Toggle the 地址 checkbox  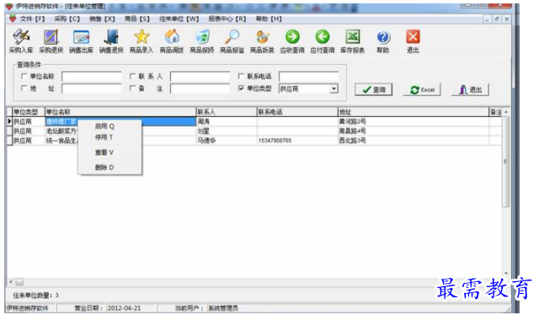[24, 88]
